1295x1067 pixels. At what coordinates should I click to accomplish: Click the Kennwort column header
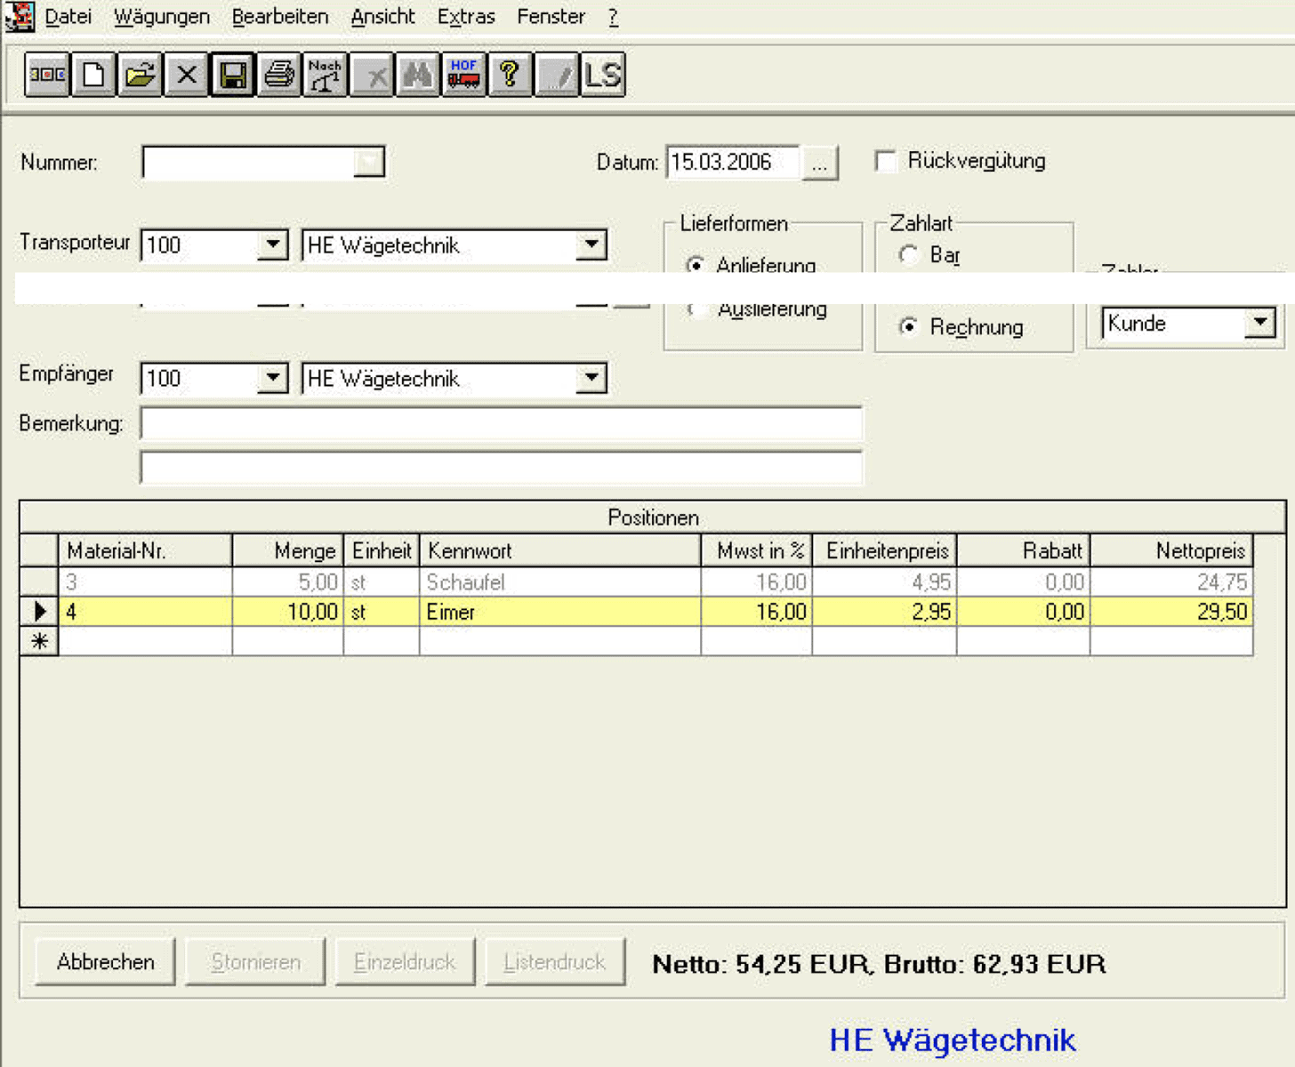(x=560, y=550)
